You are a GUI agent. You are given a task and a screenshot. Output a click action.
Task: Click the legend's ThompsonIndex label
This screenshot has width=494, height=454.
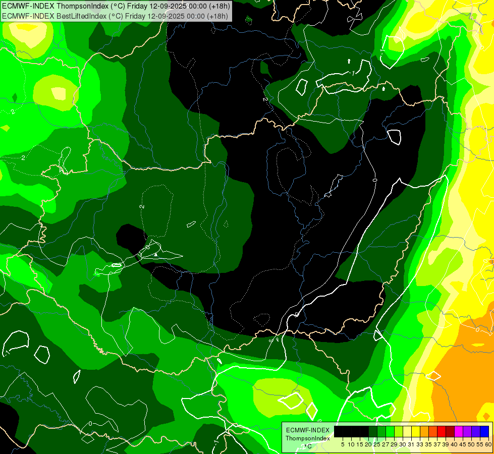[x=307, y=438]
